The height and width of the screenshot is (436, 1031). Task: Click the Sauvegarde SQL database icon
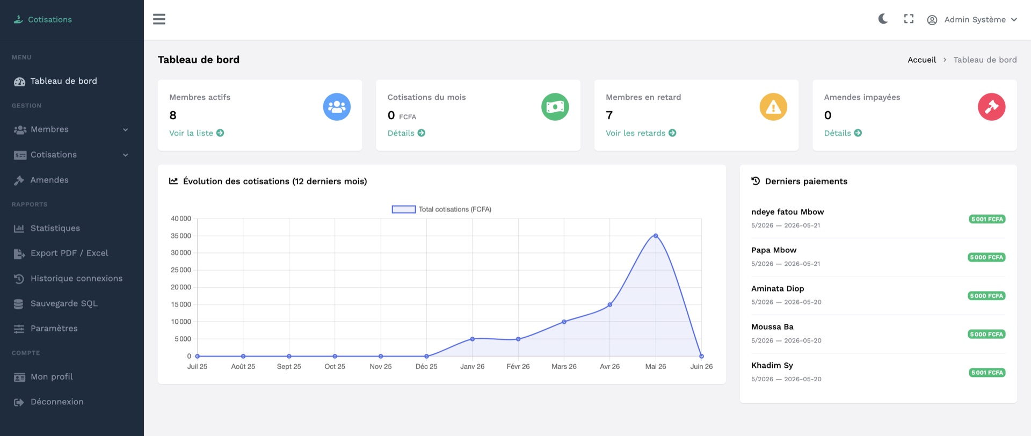[x=19, y=304]
